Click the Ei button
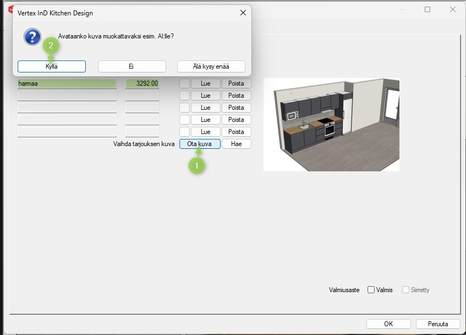The width and height of the screenshot is (466, 335). pyautogui.click(x=132, y=66)
